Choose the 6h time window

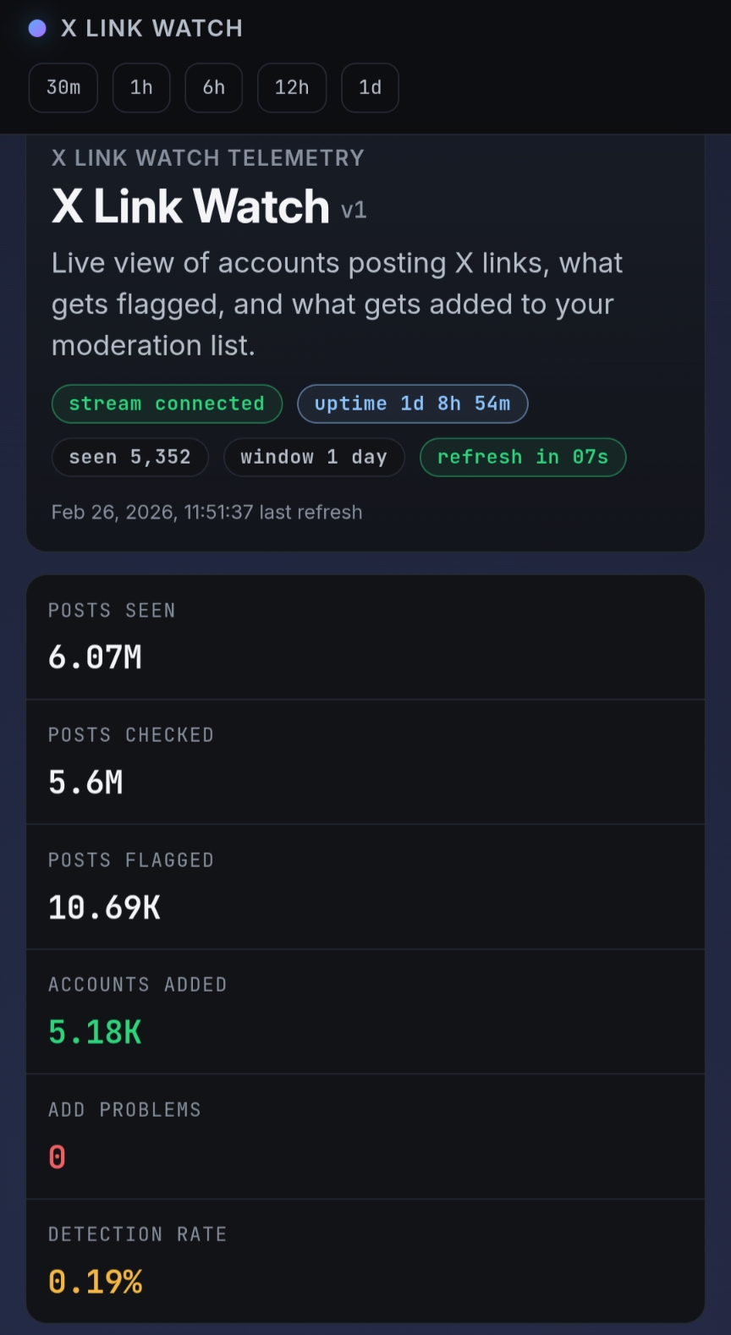(214, 88)
